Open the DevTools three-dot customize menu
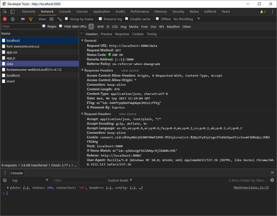The image size is (277, 216). [x=272, y=12]
